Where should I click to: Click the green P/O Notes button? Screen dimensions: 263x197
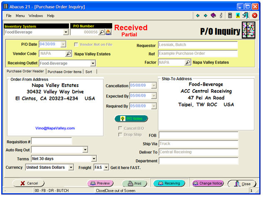pyautogui.click(x=131, y=119)
